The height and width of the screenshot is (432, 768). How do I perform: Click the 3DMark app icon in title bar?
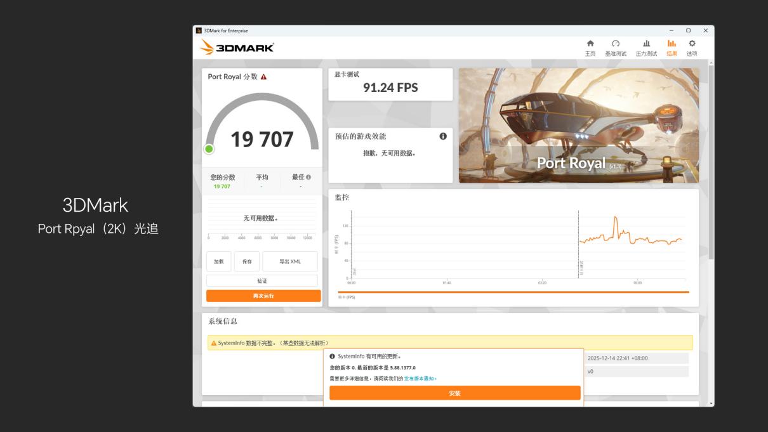(199, 30)
